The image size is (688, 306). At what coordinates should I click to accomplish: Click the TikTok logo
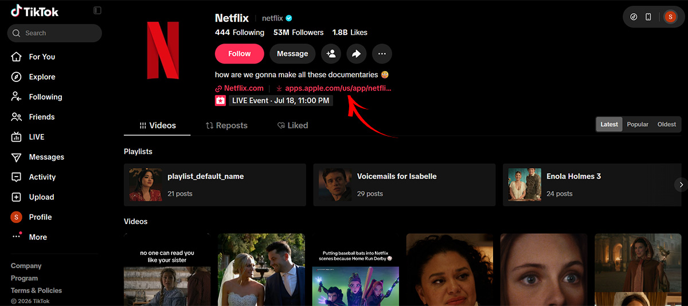pyautogui.click(x=34, y=11)
